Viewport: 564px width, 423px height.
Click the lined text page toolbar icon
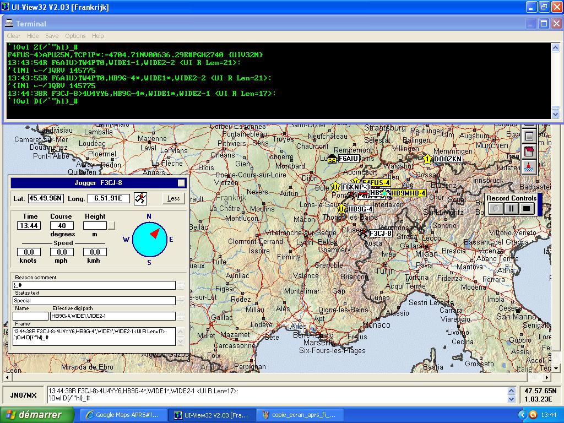(529, 136)
